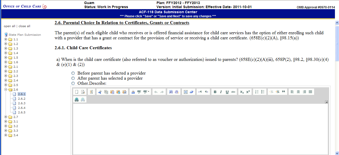This screenshot has height=155, width=339.
Task: Click the Paste from Word icon
Action: [125, 92]
